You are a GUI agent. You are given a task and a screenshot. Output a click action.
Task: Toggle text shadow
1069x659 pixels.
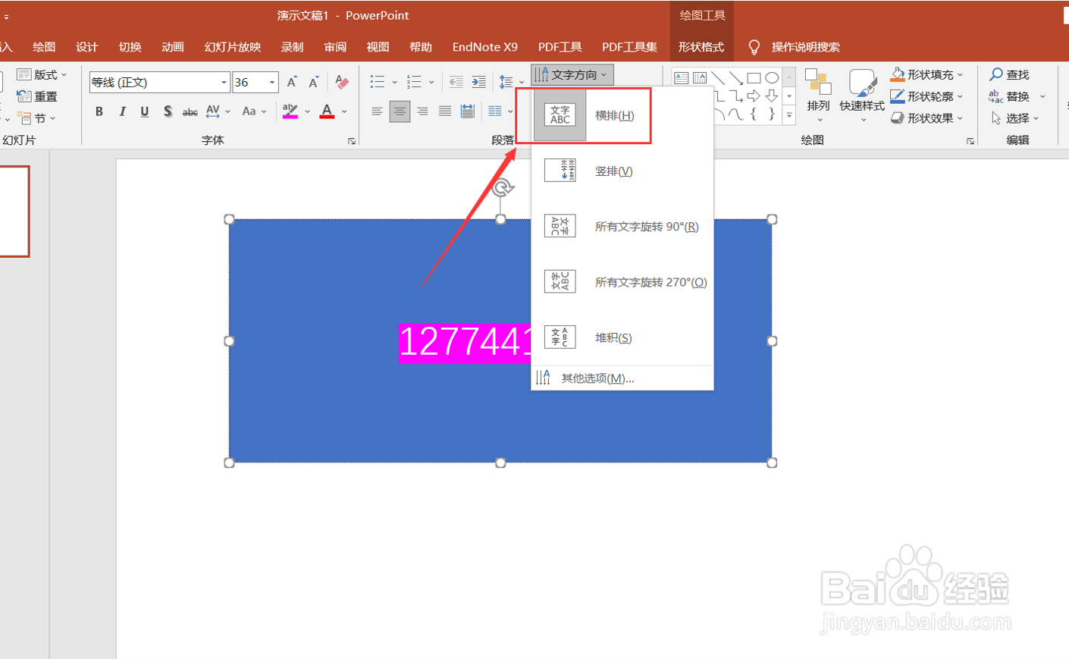tap(168, 111)
